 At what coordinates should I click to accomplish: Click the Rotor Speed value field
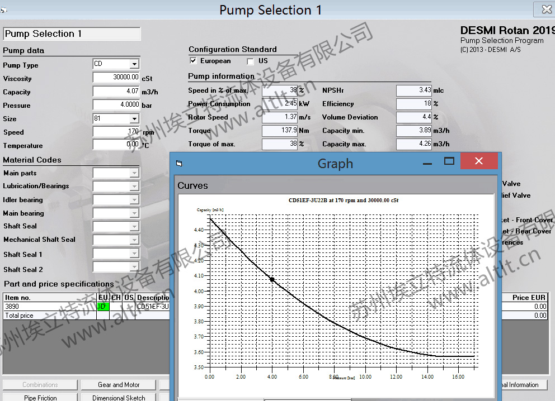point(280,117)
